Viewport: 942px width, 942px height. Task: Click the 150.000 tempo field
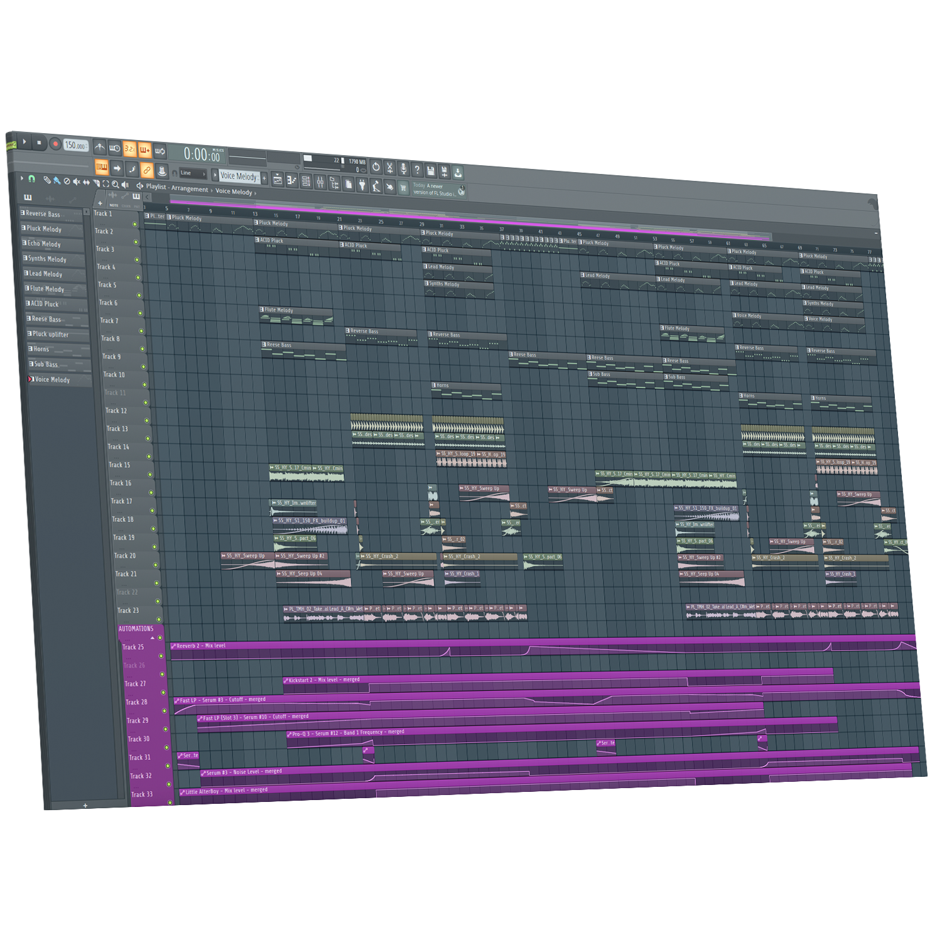point(75,145)
